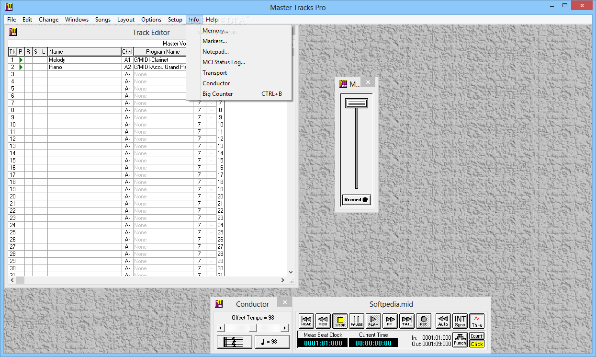This screenshot has width=596, height=357.
Task: Open the Options menu
Action: (151, 20)
